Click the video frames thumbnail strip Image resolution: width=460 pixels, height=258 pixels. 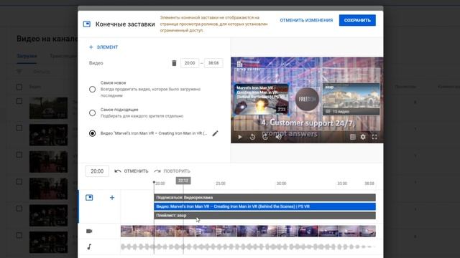(248, 231)
